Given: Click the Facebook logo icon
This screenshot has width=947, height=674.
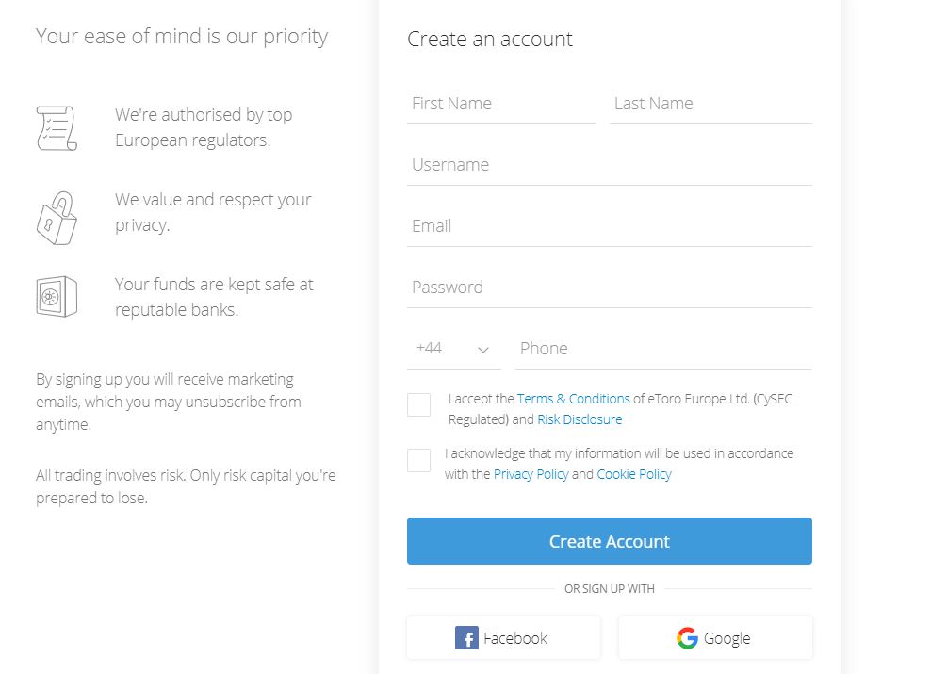Looking at the screenshot, I should 466,638.
